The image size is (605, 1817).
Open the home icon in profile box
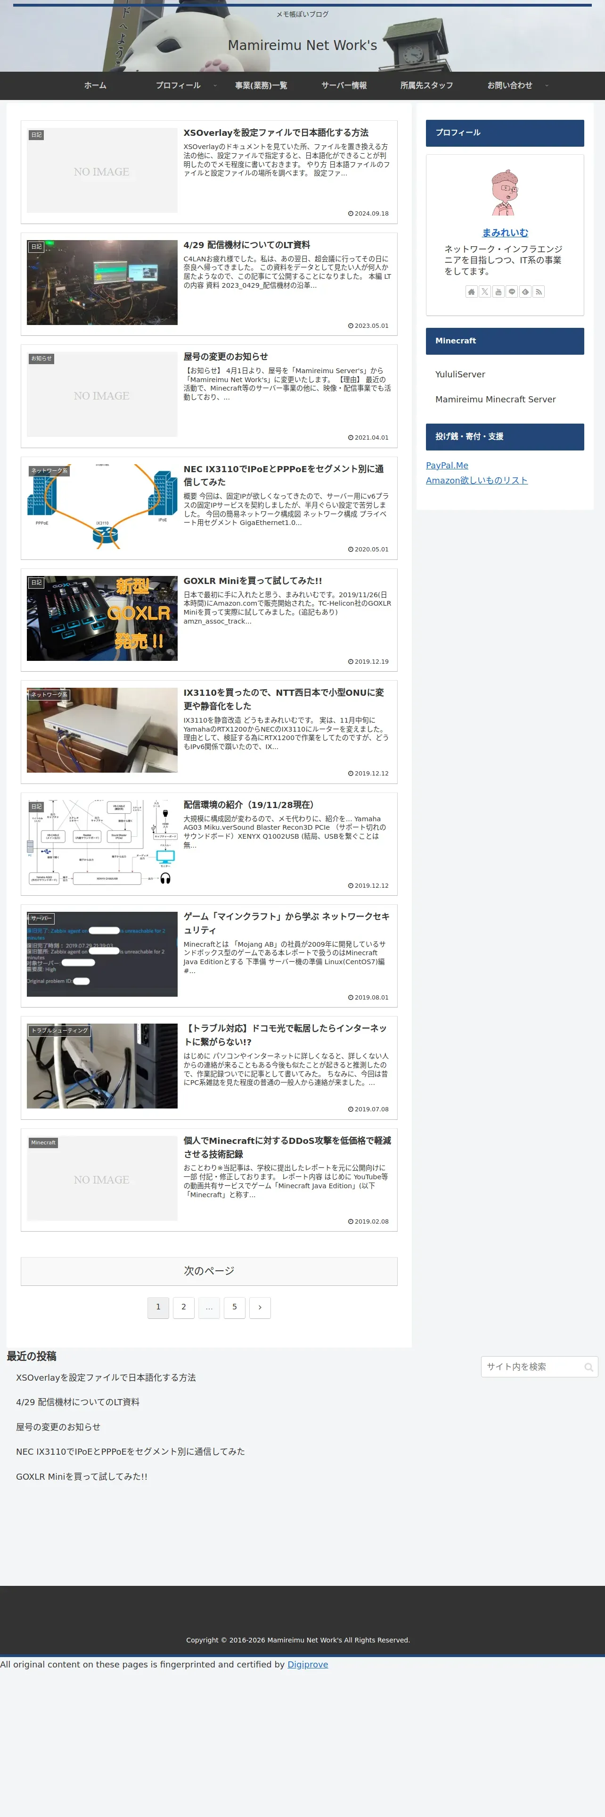pos(471,292)
